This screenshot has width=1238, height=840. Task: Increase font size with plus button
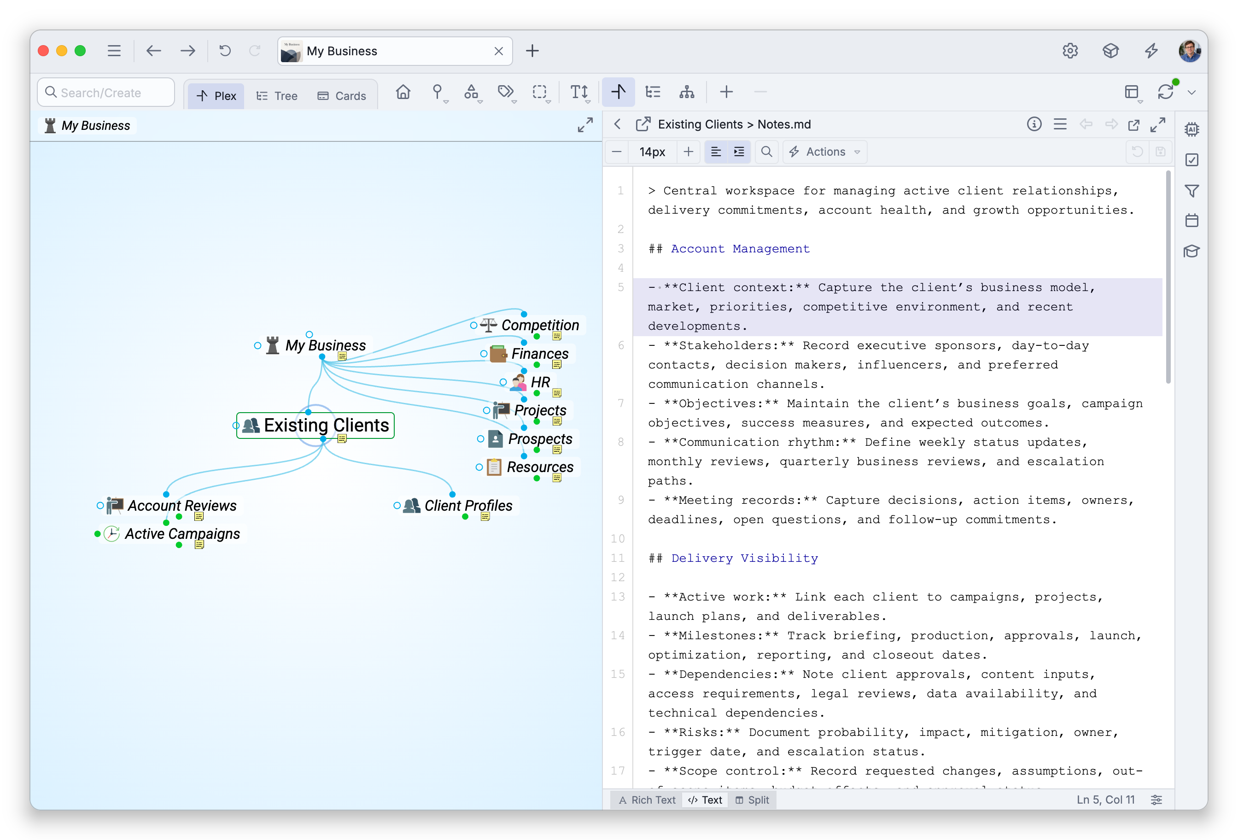pyautogui.click(x=688, y=152)
